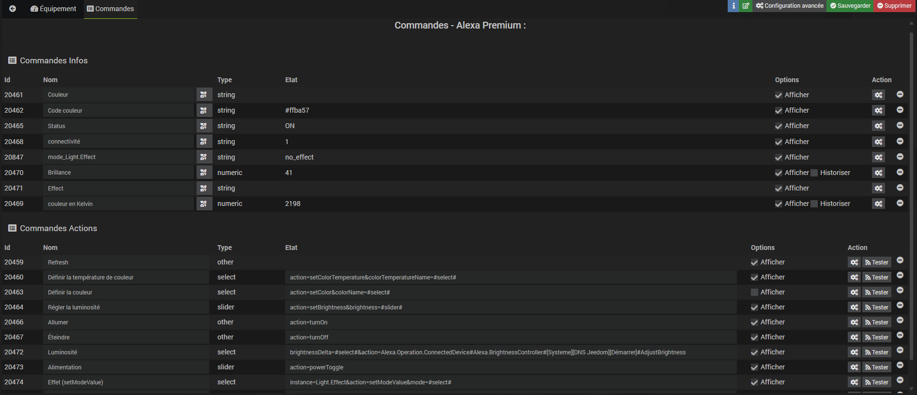This screenshot has height=395, width=917.
Task: Test the Régler la luminosité action
Action: 877,307
